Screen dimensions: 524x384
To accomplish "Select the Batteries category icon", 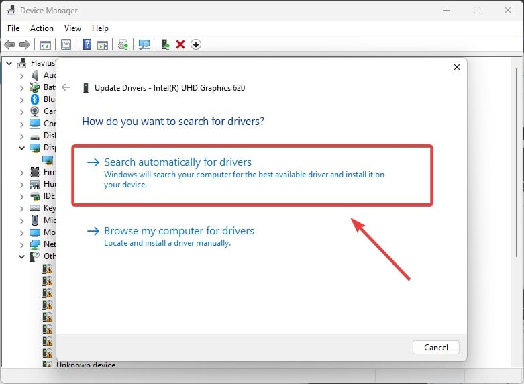I will coord(35,87).
